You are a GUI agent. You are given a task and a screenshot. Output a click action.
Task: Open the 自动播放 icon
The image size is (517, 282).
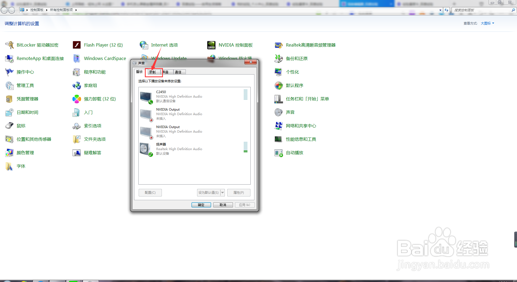(279, 153)
